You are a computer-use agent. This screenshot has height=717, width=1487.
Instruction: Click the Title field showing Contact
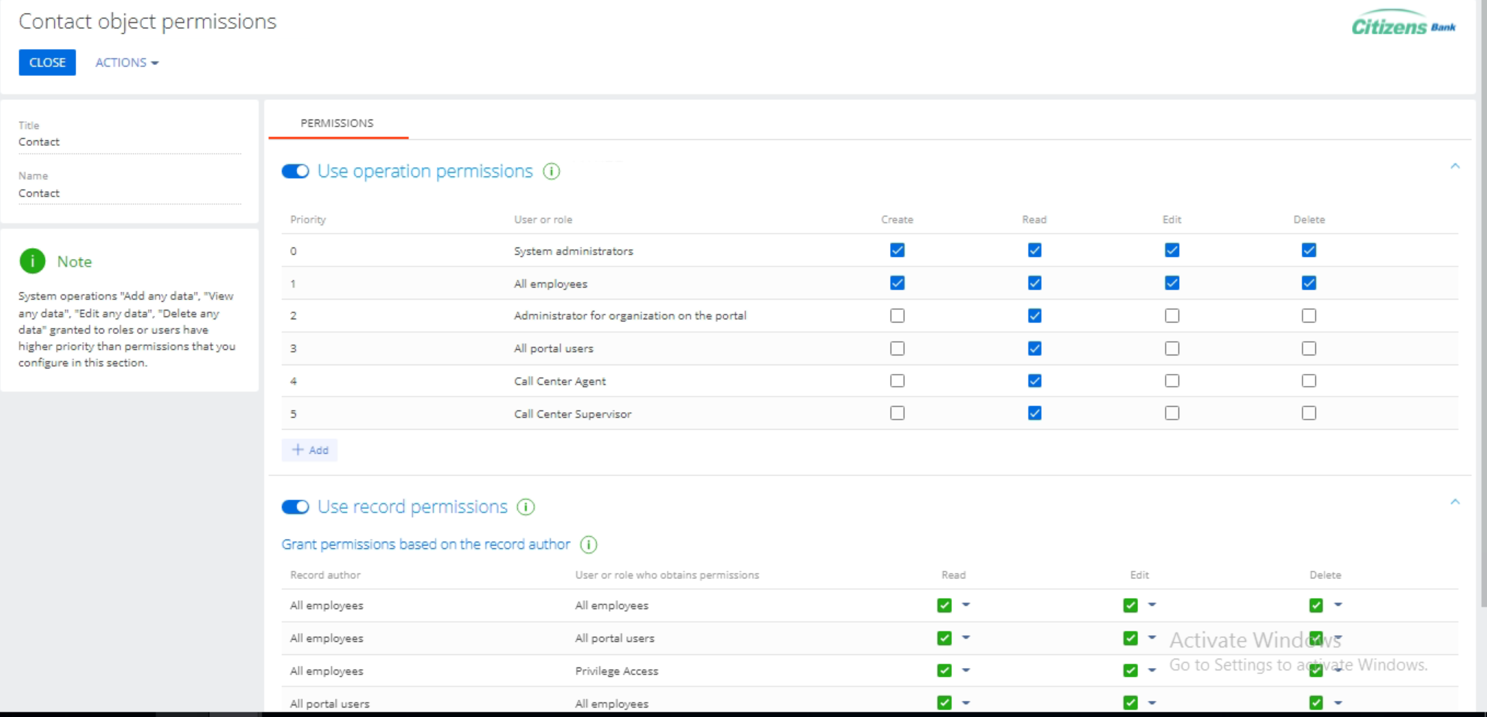(130, 142)
